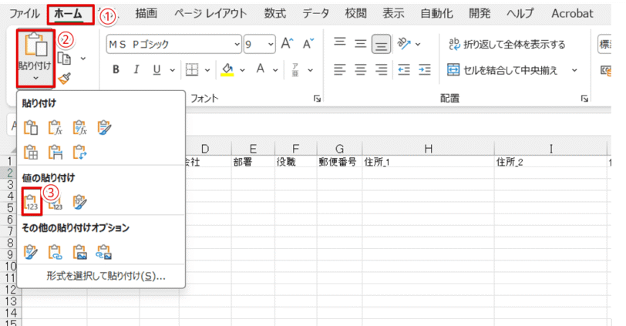The width and height of the screenshot is (626, 326).
Task: Select Keep Source Column Widths paste icon
Action: coord(55,153)
